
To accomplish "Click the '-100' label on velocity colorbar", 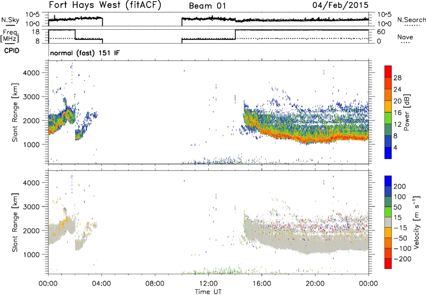I will [403, 249].
